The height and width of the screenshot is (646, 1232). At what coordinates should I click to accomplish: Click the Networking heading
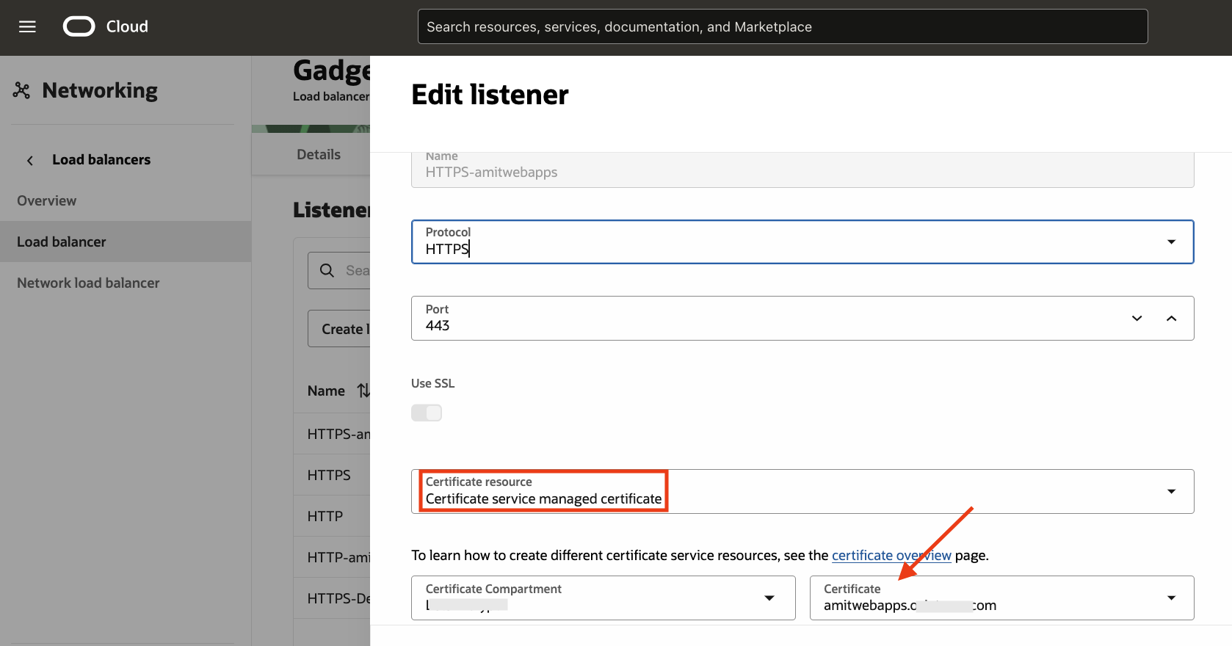pos(100,90)
